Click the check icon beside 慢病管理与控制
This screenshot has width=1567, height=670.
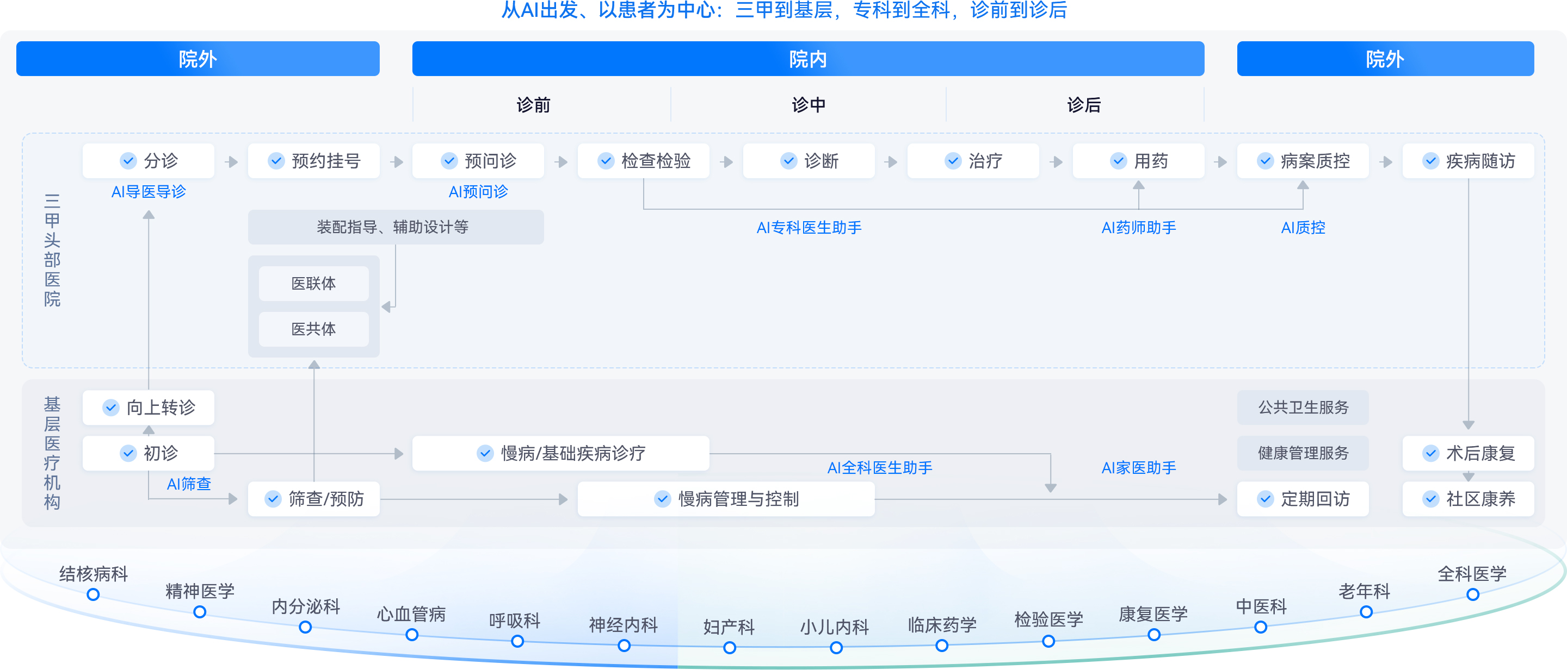click(663, 499)
